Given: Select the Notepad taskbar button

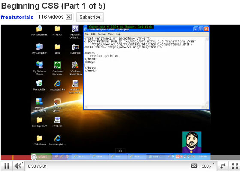Looking at the screenshot, I should (156, 157).
